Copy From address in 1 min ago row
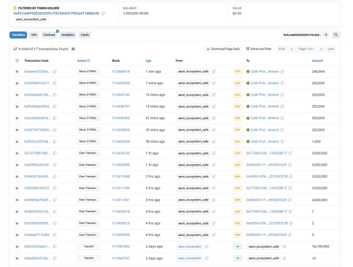Viewport: 353px width, 267px height. coord(214,71)
